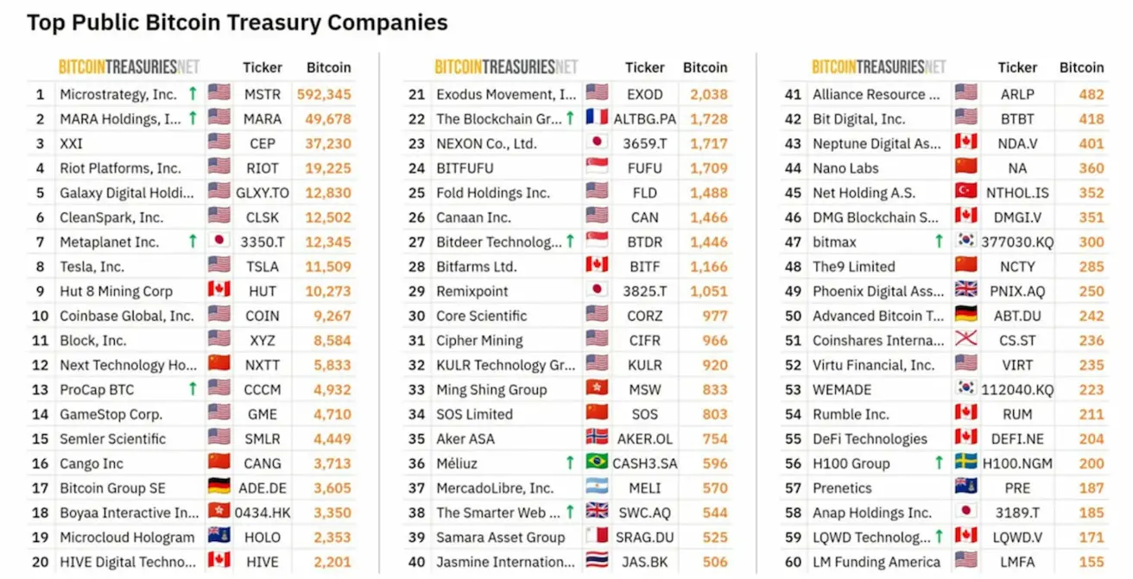Click the Sweden flag next to H100.NGM

tap(965, 463)
